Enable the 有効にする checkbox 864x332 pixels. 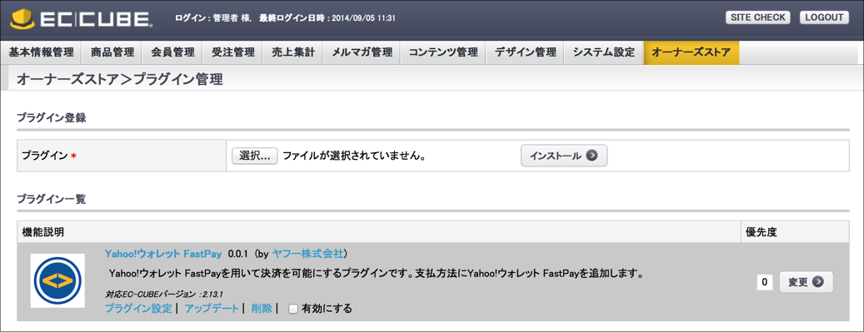coord(294,309)
